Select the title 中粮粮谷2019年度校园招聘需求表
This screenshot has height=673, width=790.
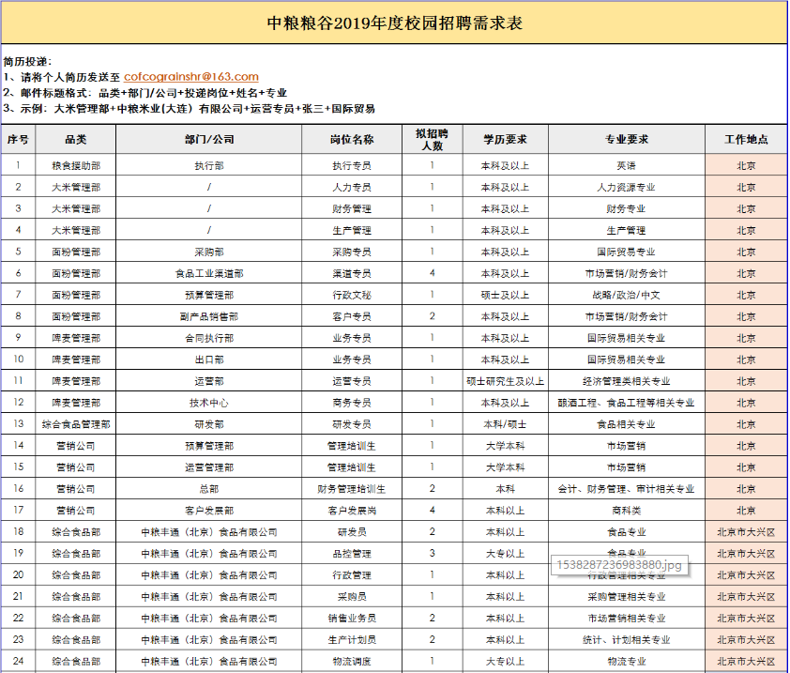[394, 23]
